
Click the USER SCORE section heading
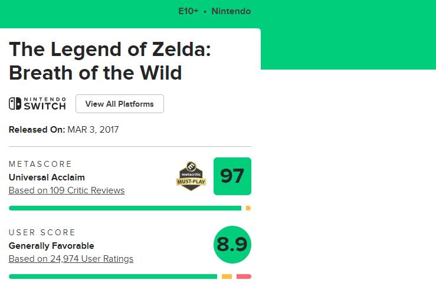point(42,232)
